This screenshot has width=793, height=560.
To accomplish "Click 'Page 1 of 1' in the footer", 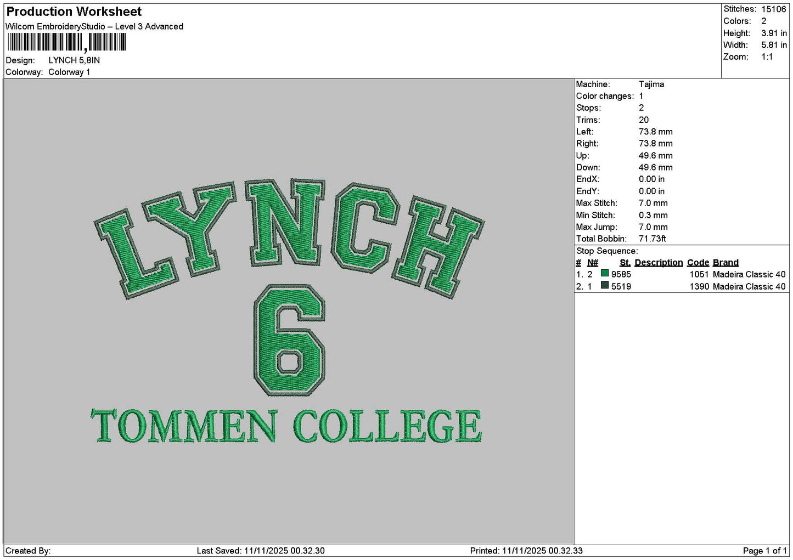I will (x=764, y=551).
